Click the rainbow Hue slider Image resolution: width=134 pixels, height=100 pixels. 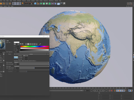[x=35, y=46]
